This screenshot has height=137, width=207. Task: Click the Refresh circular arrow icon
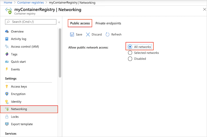tap(108, 34)
